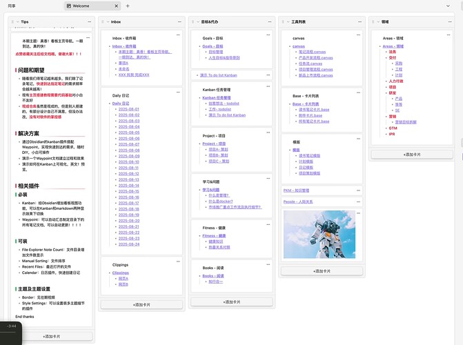Open the Inbox lane three-dot menu

pyautogui.click(x=178, y=22)
